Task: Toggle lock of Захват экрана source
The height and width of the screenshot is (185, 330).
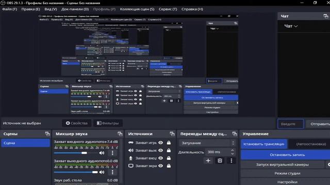Action: [169, 166]
